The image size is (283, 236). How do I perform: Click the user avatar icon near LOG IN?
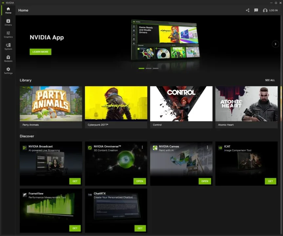265,10
